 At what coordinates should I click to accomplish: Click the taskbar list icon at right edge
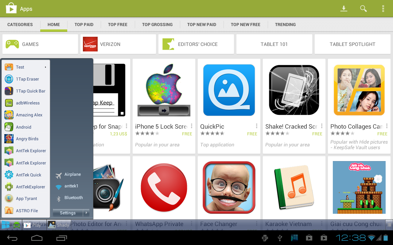[389, 225]
